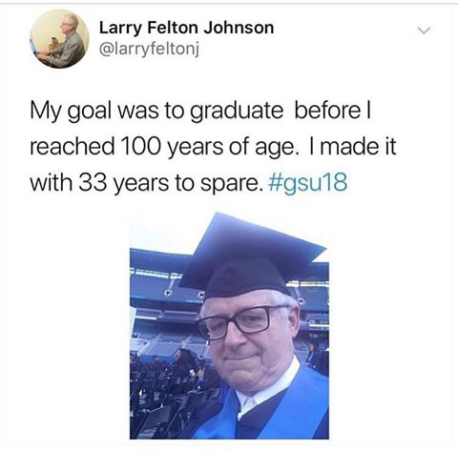Click the word 'graduate' in the tweet
The height and width of the screenshot is (470, 458).
237,112
